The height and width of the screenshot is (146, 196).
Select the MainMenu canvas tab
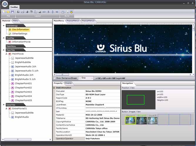59,21
